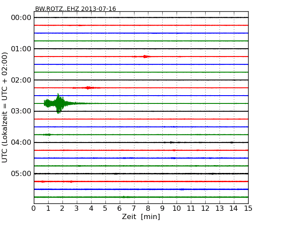This screenshot has width=282, height=226.
Task: Click the 00:00 time label
Action: pos(21,18)
